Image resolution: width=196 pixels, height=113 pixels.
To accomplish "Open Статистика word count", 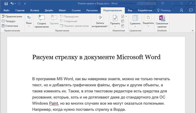I will 10,26.
